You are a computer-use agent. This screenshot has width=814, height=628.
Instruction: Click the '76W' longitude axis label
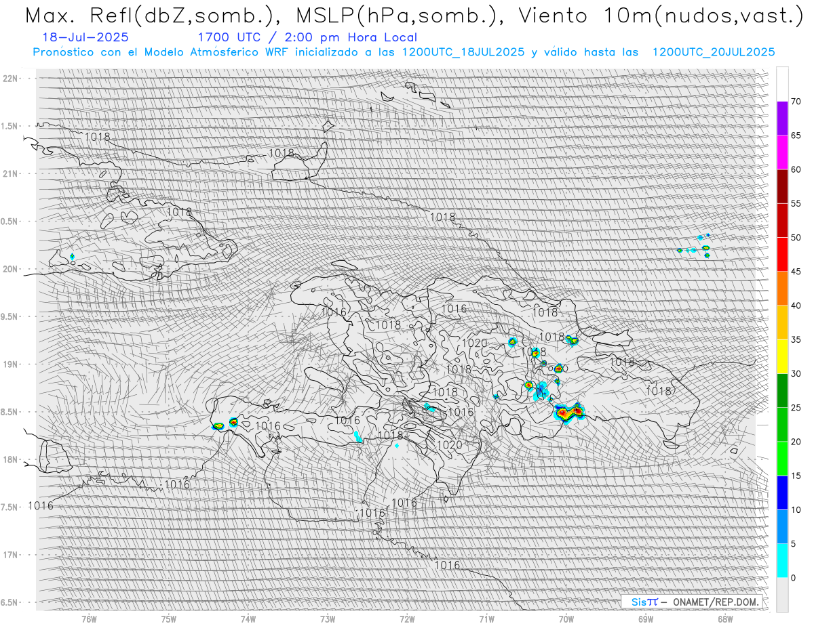(89, 619)
